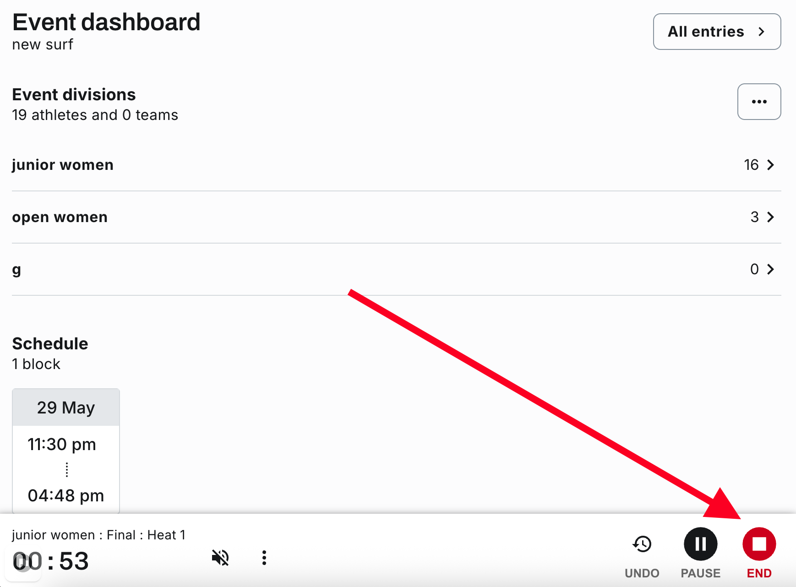Click the junior women Final Heat 1 label

[98, 535]
